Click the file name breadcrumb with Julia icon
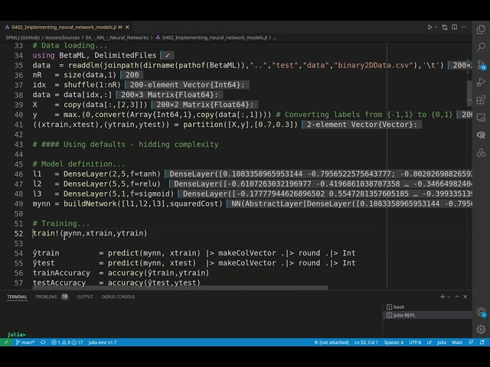Viewport: 490px width, 367px height. (x=211, y=37)
